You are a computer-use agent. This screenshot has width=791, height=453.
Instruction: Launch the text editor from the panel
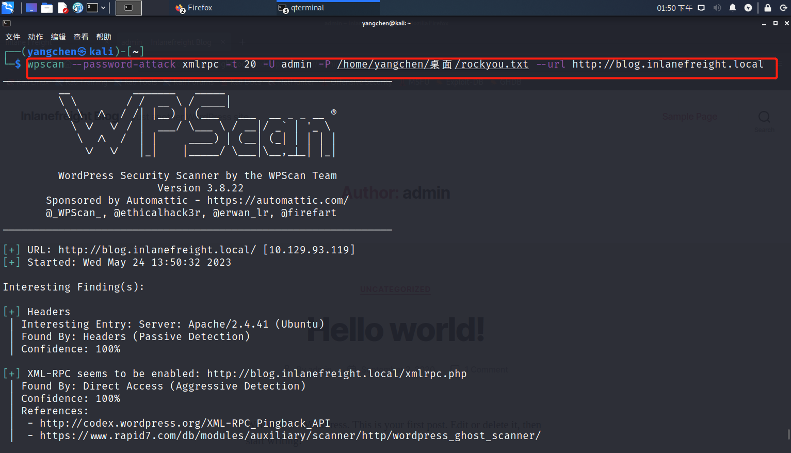tap(62, 8)
